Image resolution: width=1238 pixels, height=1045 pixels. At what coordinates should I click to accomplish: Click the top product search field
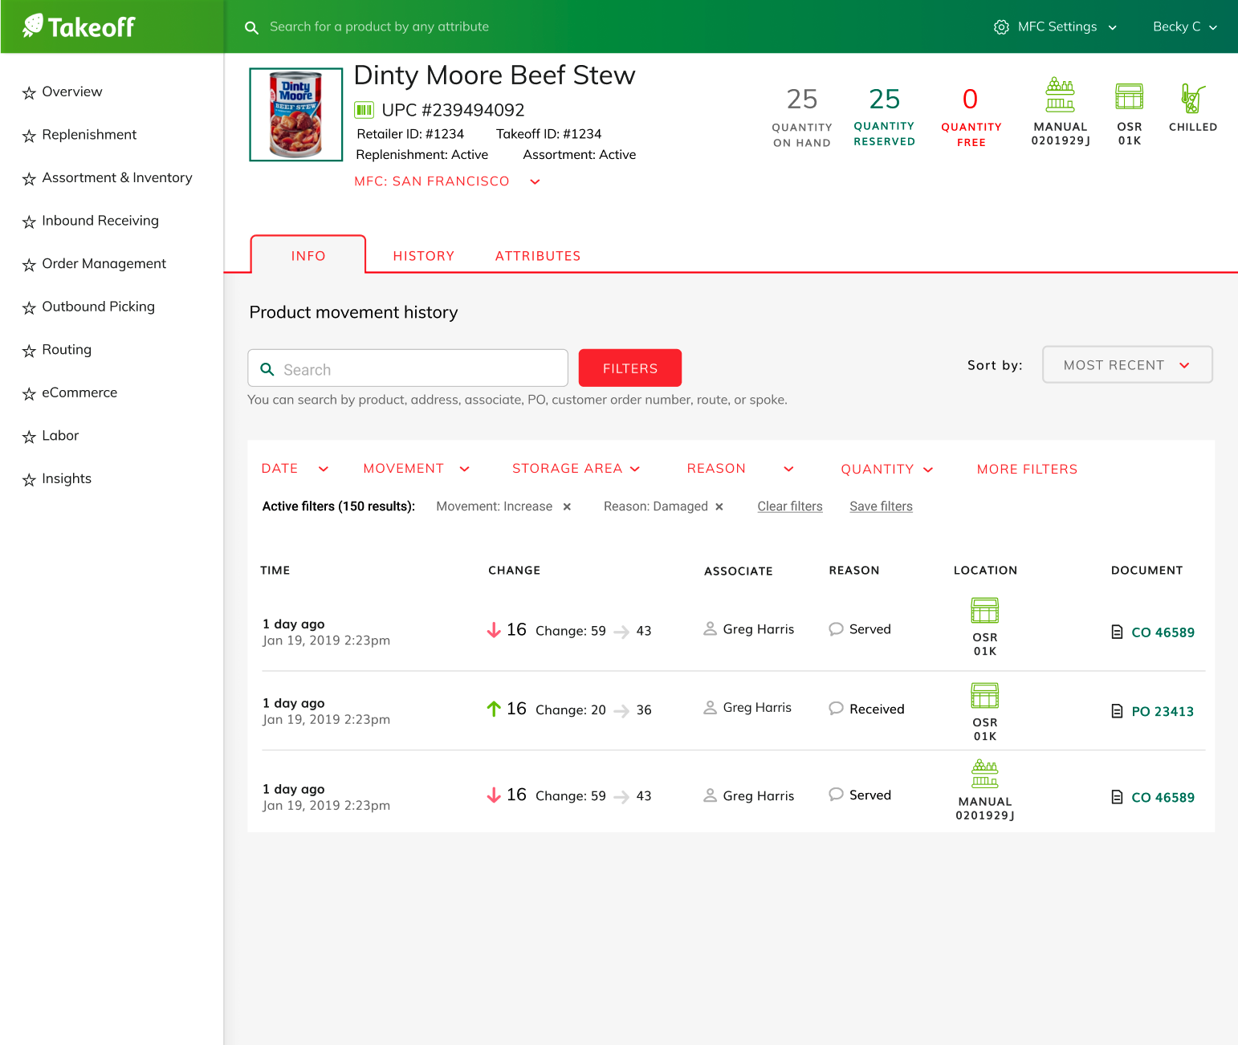click(379, 26)
